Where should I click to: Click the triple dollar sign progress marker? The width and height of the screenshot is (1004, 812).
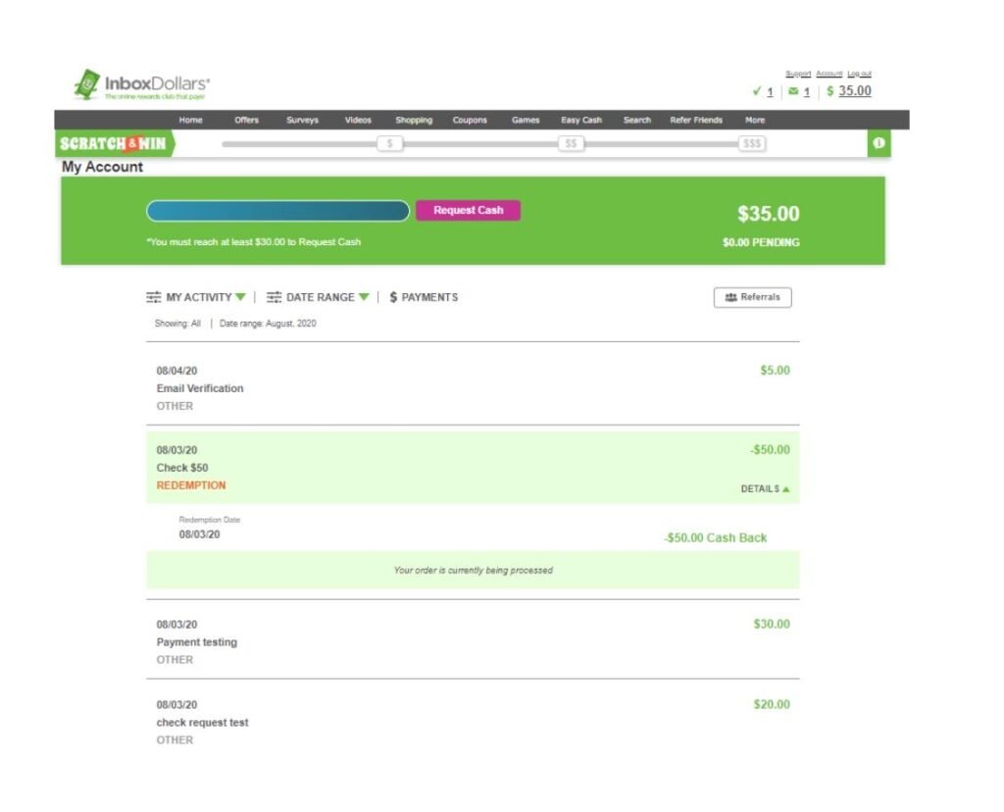pyautogui.click(x=752, y=144)
